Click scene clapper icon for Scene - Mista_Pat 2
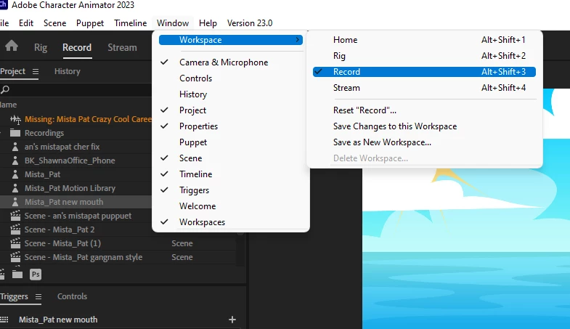The image size is (570, 329). (15, 230)
